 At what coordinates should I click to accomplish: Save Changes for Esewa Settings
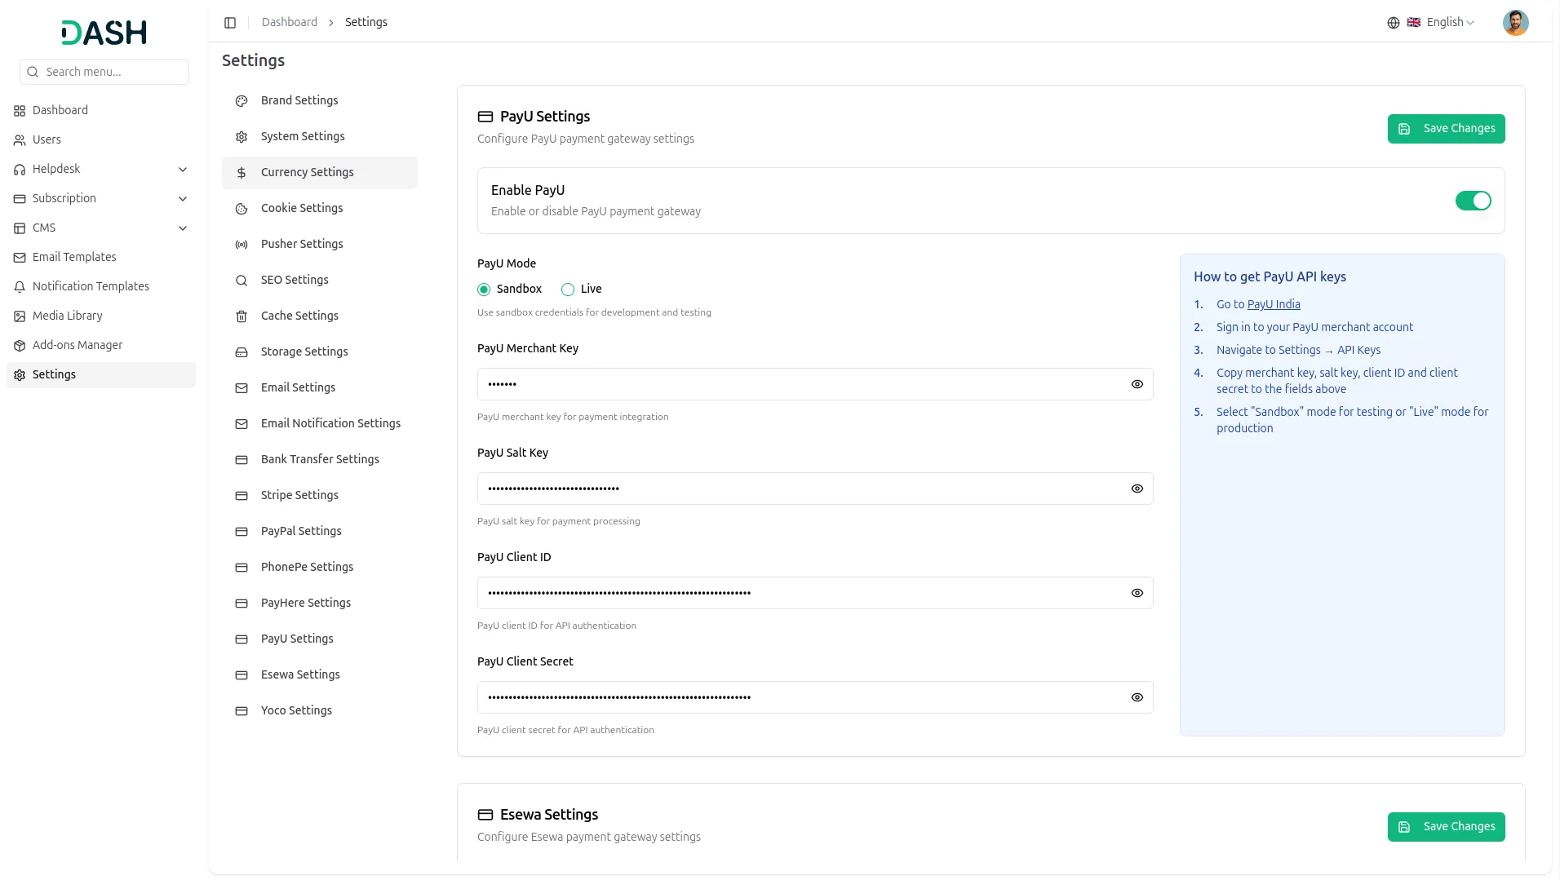click(x=1446, y=827)
